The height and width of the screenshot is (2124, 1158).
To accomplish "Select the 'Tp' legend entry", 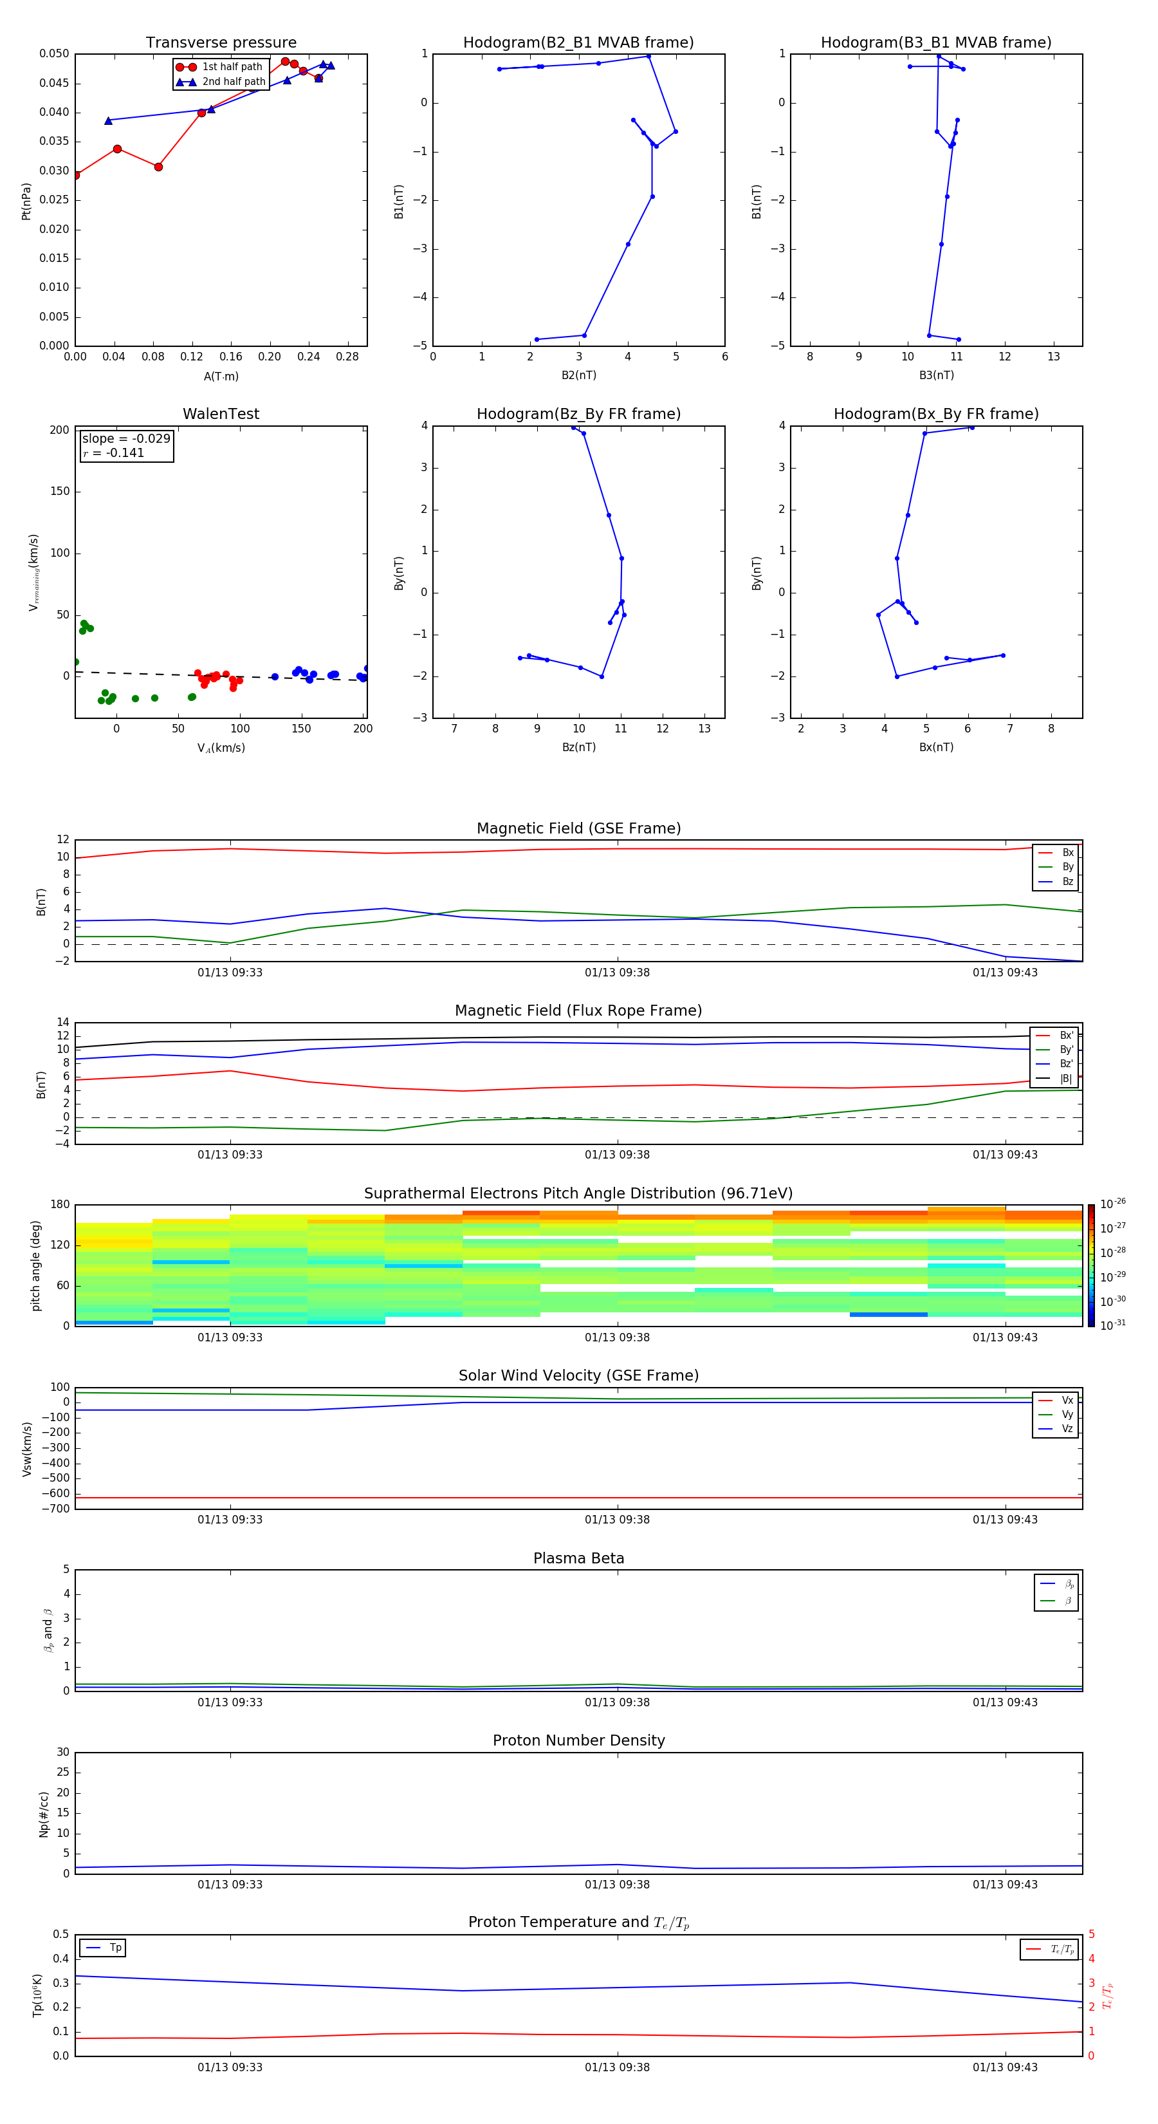I will click(x=104, y=1948).
